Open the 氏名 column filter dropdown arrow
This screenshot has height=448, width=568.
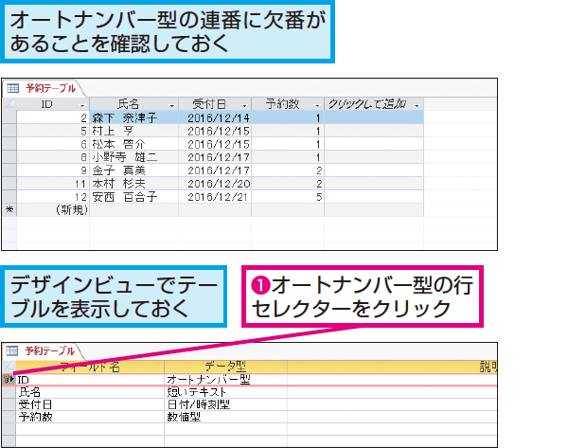click(x=171, y=104)
